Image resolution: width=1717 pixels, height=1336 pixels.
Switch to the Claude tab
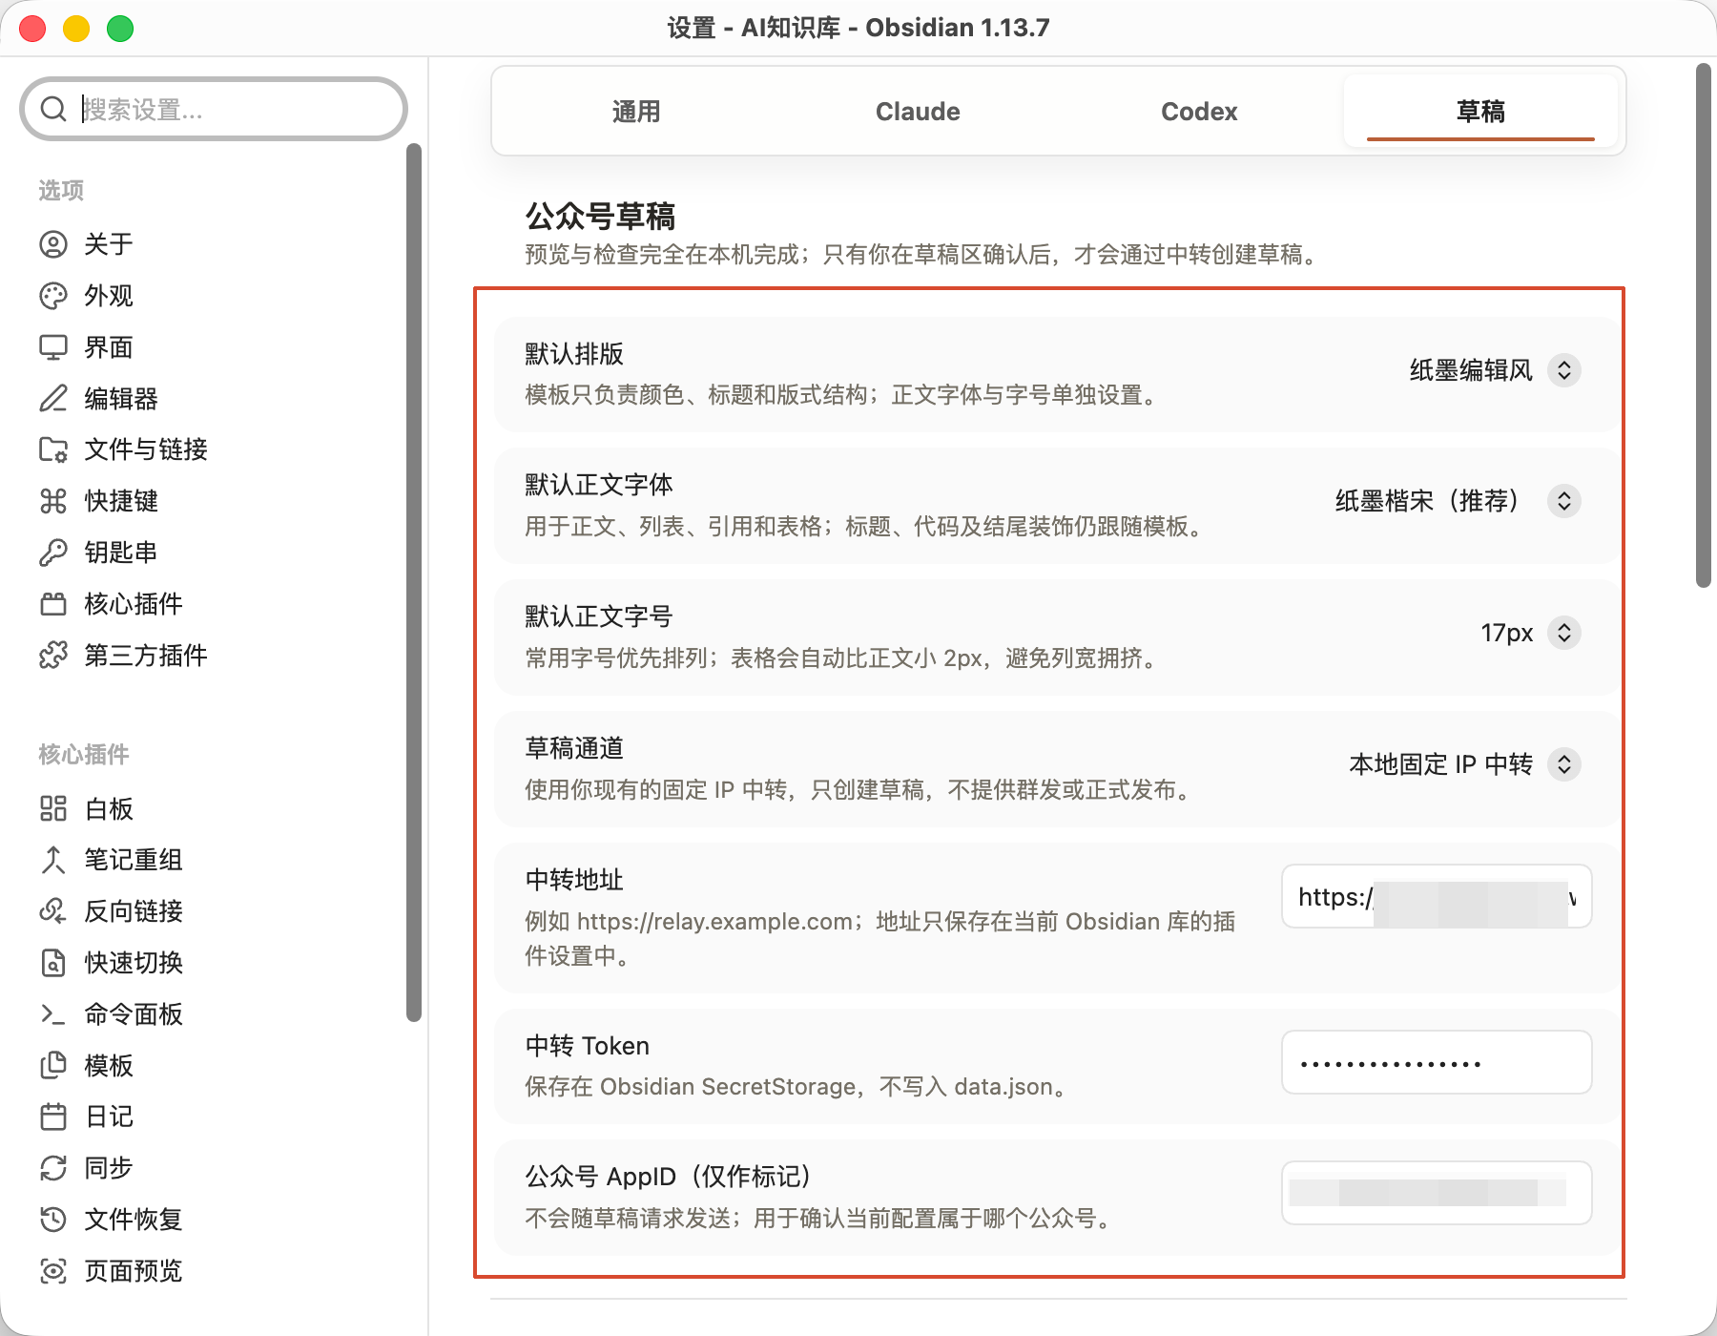coord(918,112)
